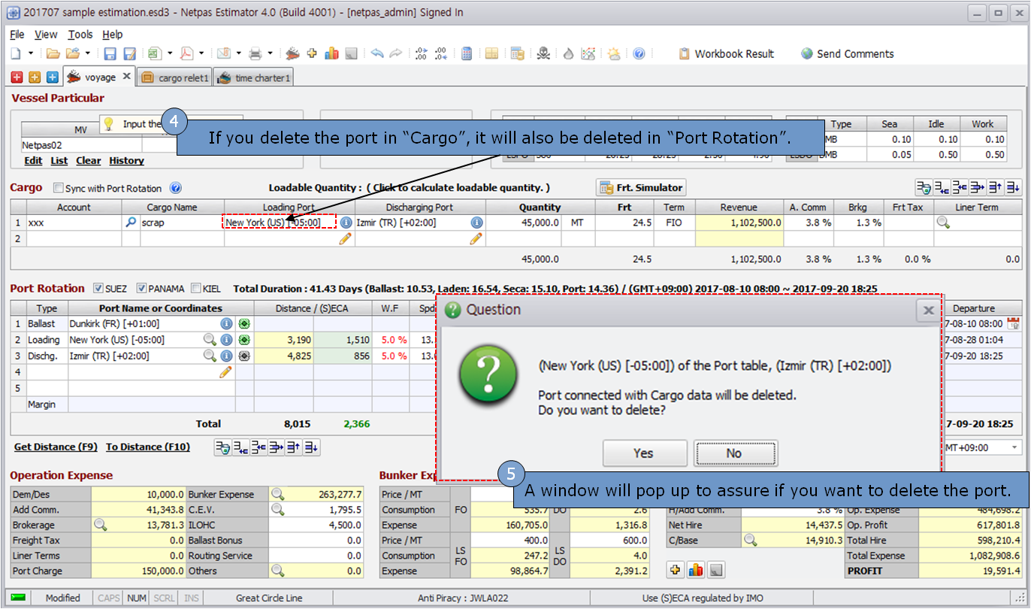This screenshot has height=609, width=1031.
Task: Click the vessel Edit link
Action: [x=33, y=161]
